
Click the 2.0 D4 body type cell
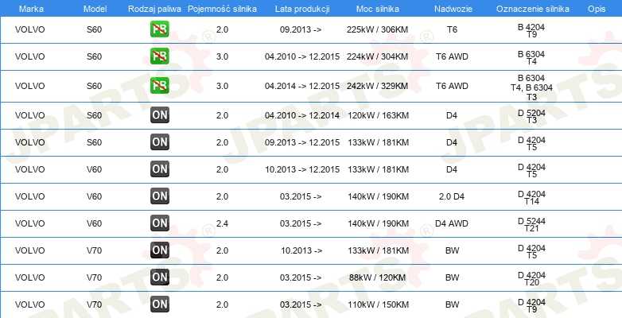point(452,196)
